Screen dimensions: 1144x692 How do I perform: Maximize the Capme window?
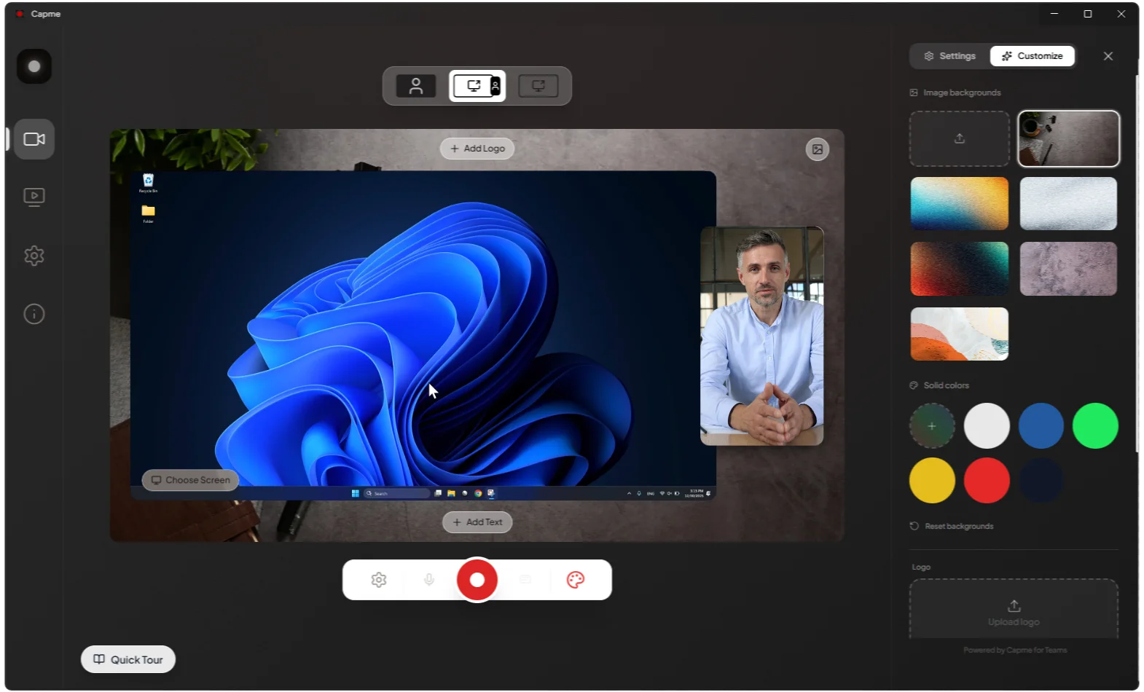1088,14
